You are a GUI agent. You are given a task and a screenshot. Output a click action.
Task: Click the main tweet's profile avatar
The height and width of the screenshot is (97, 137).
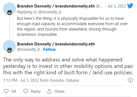pyautogui.click(x=9, y=46)
